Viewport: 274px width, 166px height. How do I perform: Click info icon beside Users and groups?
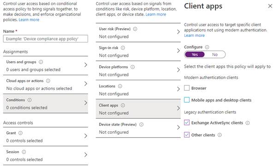41,62
